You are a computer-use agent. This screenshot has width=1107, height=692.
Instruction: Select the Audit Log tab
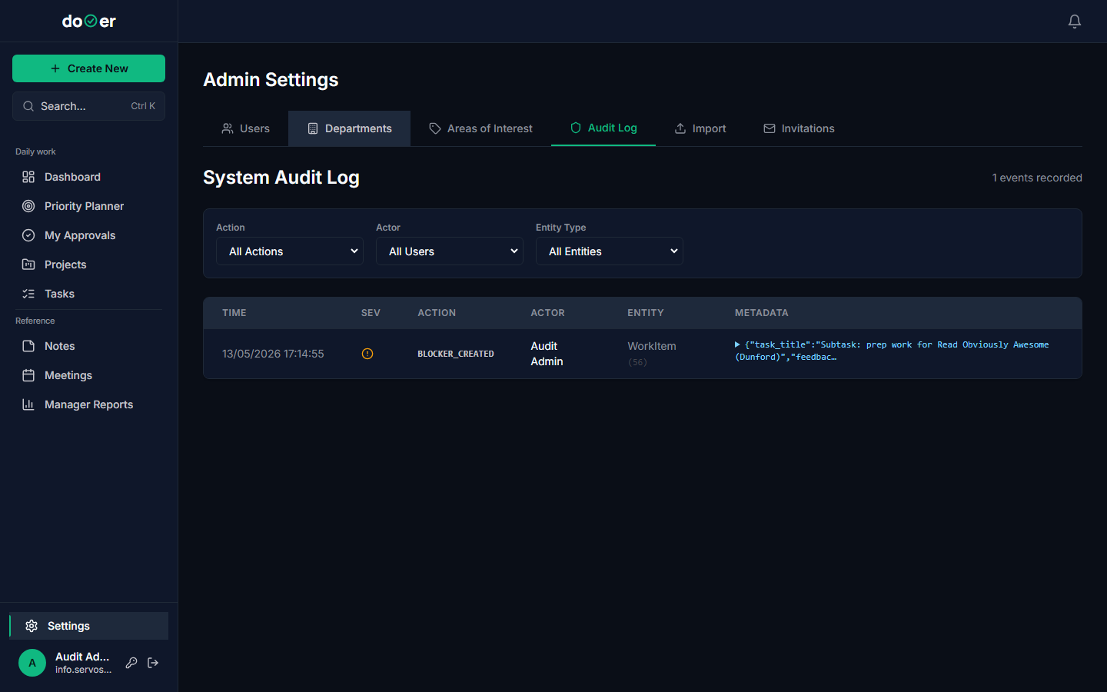click(603, 128)
